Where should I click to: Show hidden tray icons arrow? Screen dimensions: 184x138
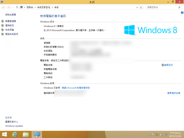click(148, 135)
